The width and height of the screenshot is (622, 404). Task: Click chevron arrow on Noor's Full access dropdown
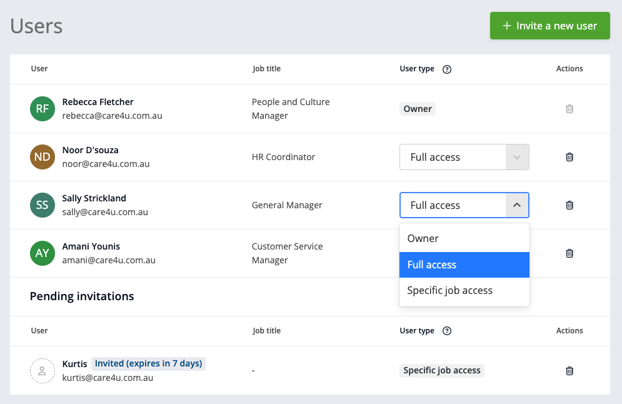point(516,157)
